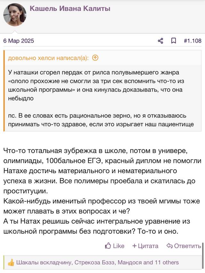Click the Цитата quote button
205x273 pixels.
coord(145,246)
